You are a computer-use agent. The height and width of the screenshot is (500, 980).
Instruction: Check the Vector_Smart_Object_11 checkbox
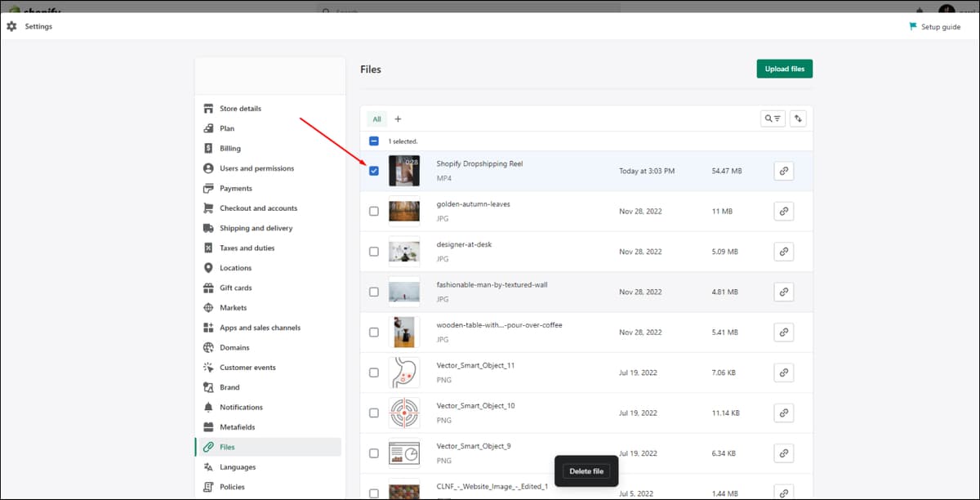(x=374, y=373)
